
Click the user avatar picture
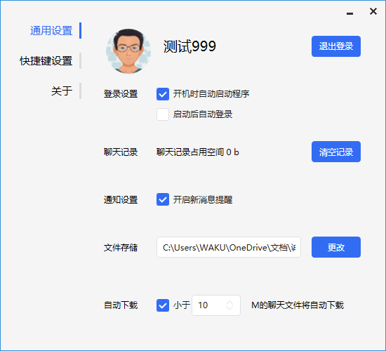click(128, 51)
